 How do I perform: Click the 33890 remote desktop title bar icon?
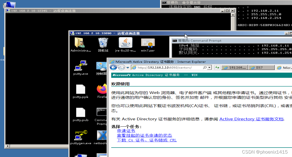72,33
